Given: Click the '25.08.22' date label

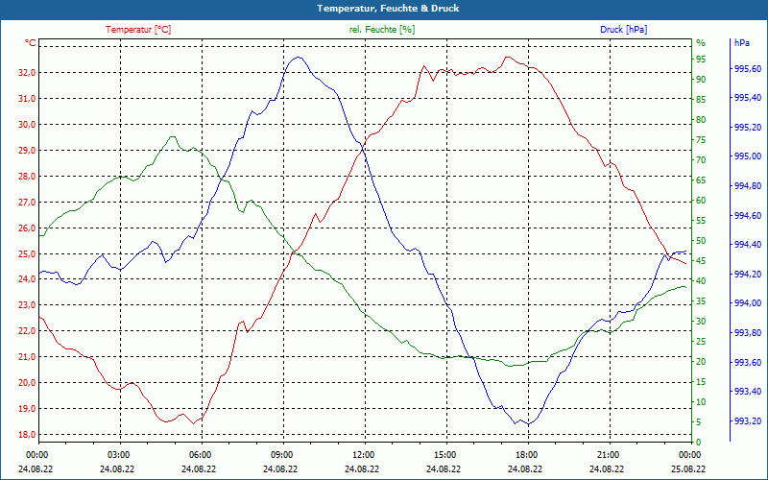Looking at the screenshot, I should (688, 468).
